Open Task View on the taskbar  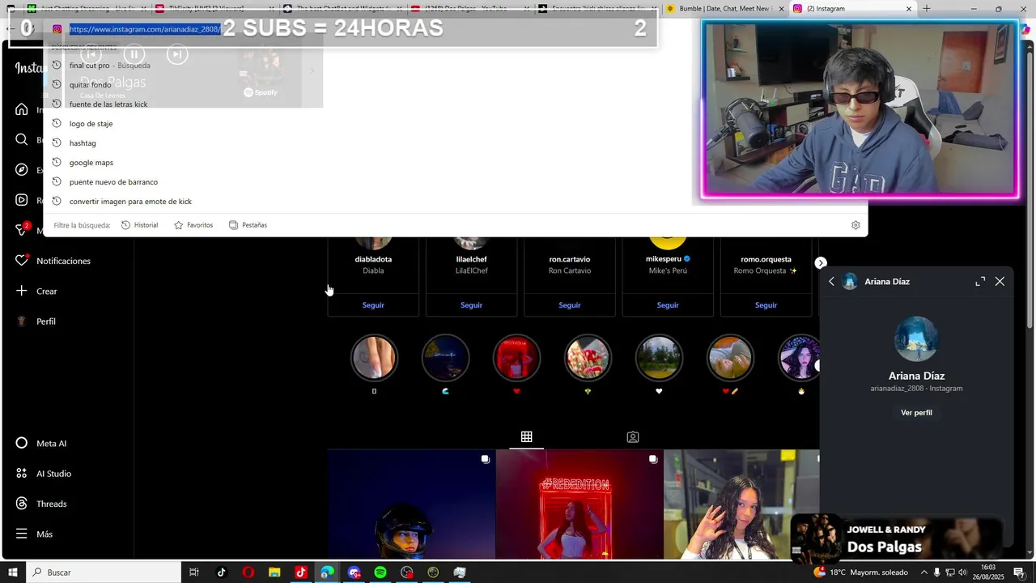tap(194, 572)
